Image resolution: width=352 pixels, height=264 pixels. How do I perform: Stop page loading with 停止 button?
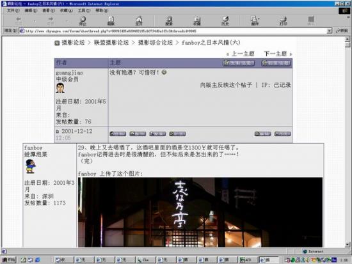(83, 20)
